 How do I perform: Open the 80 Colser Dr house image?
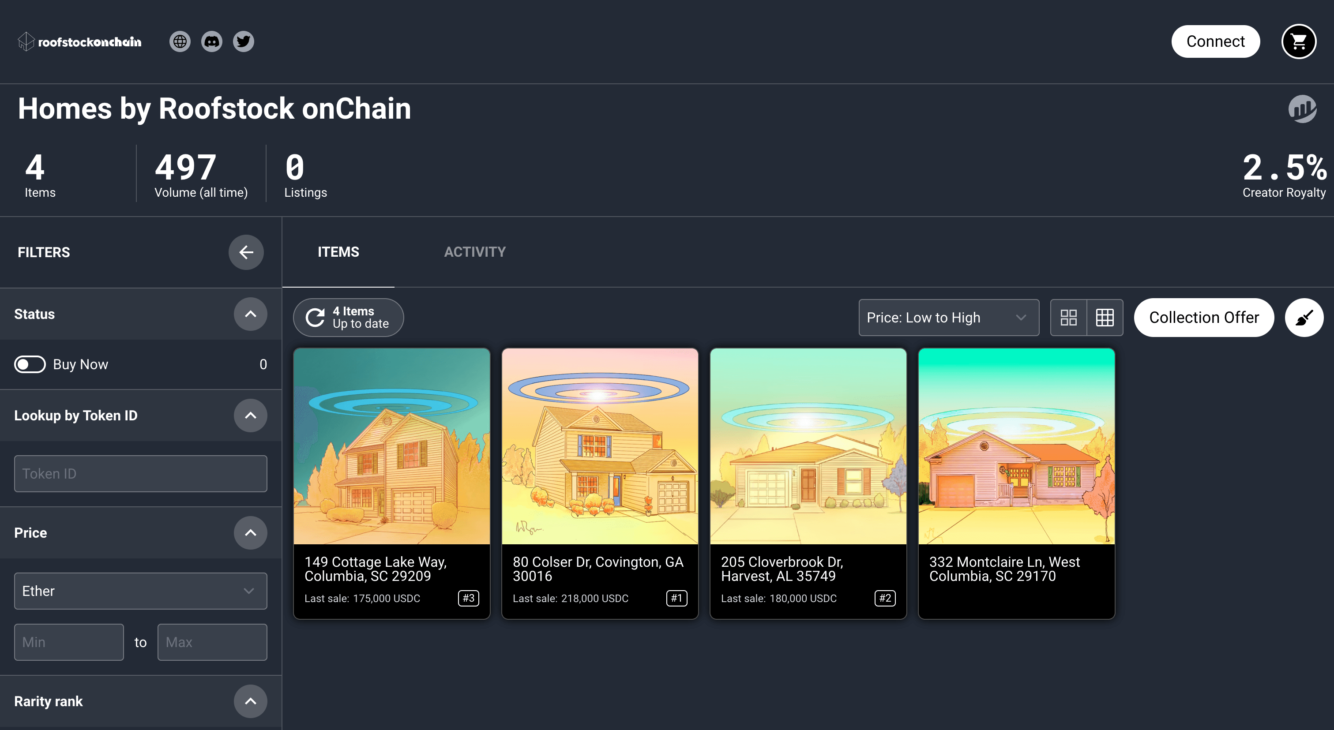coord(600,446)
